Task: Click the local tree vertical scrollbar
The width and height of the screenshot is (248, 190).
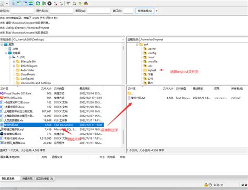Action: 123,48
